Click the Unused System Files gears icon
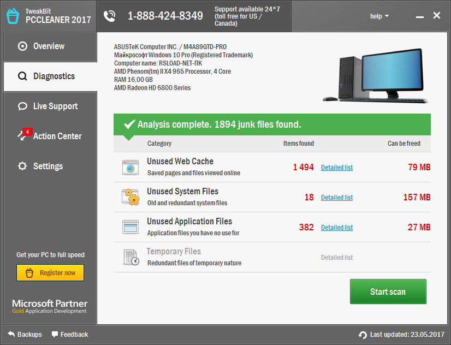 point(130,197)
